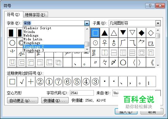
Task: Click the 快捷键(K)... button
Action: point(55,100)
